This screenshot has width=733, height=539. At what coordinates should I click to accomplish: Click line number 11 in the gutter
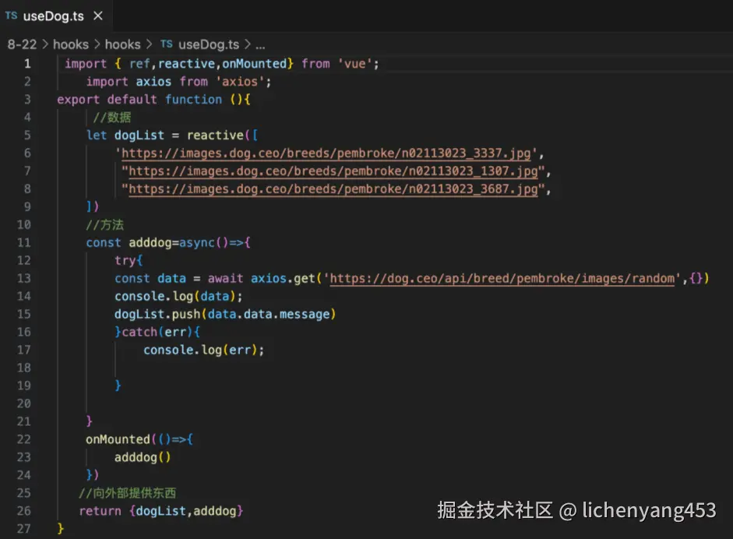(x=24, y=242)
